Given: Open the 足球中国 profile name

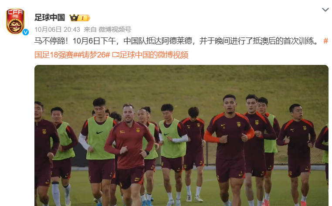Looking at the screenshot, I should point(50,17).
